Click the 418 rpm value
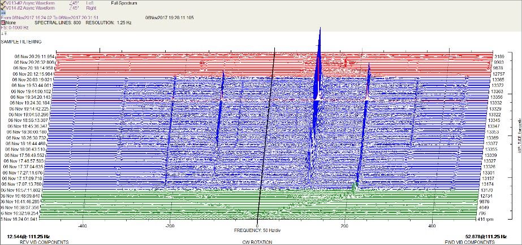 [x=486, y=219]
